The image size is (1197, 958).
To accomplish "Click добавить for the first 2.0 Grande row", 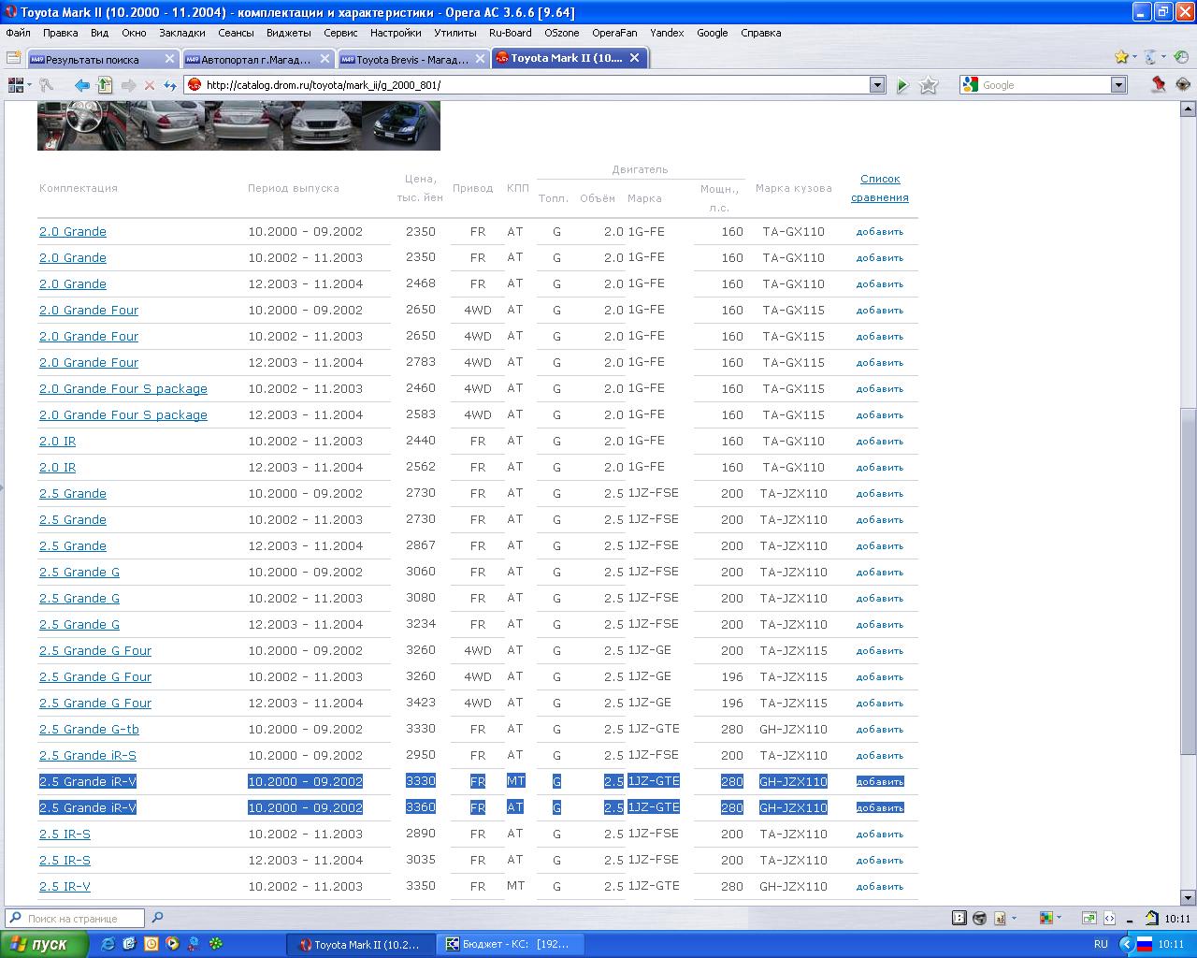I will click(x=879, y=232).
